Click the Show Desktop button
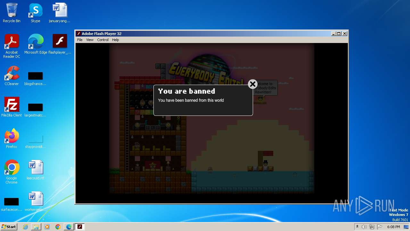Viewport: 410px width, 231px height. tap(407, 227)
